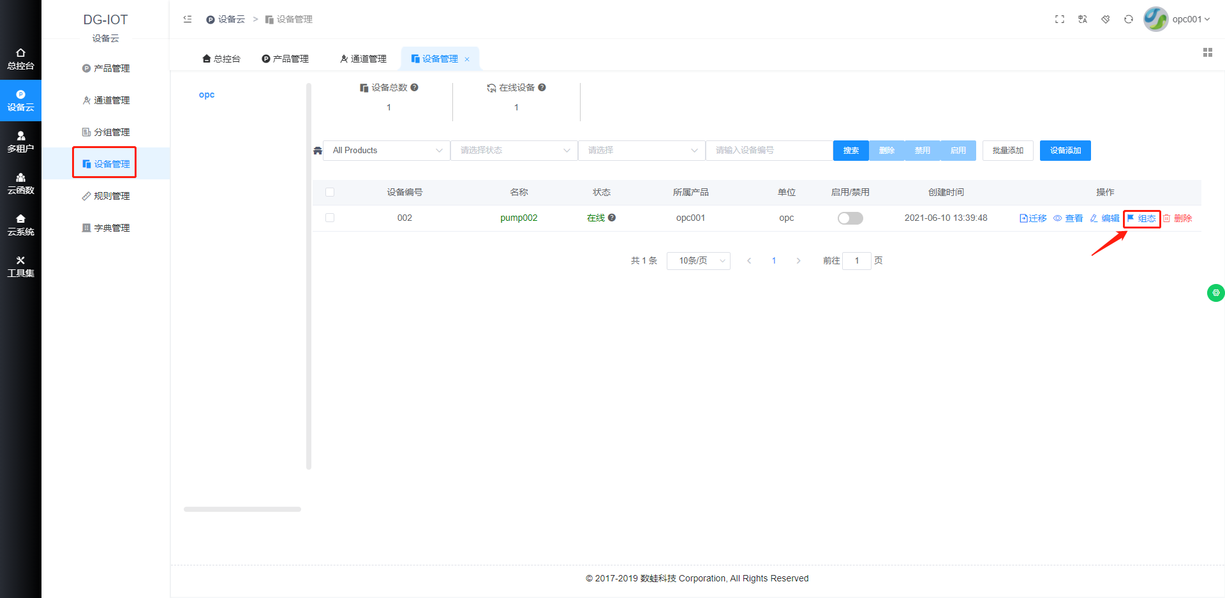Image resolution: width=1225 pixels, height=598 pixels.
Task: Select the header checkbox above device list
Action: (330, 191)
